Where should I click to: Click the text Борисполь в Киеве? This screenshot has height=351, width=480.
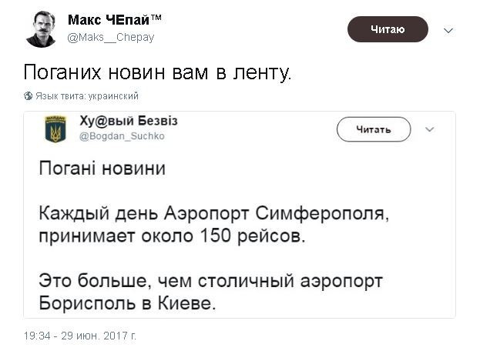pos(128,303)
